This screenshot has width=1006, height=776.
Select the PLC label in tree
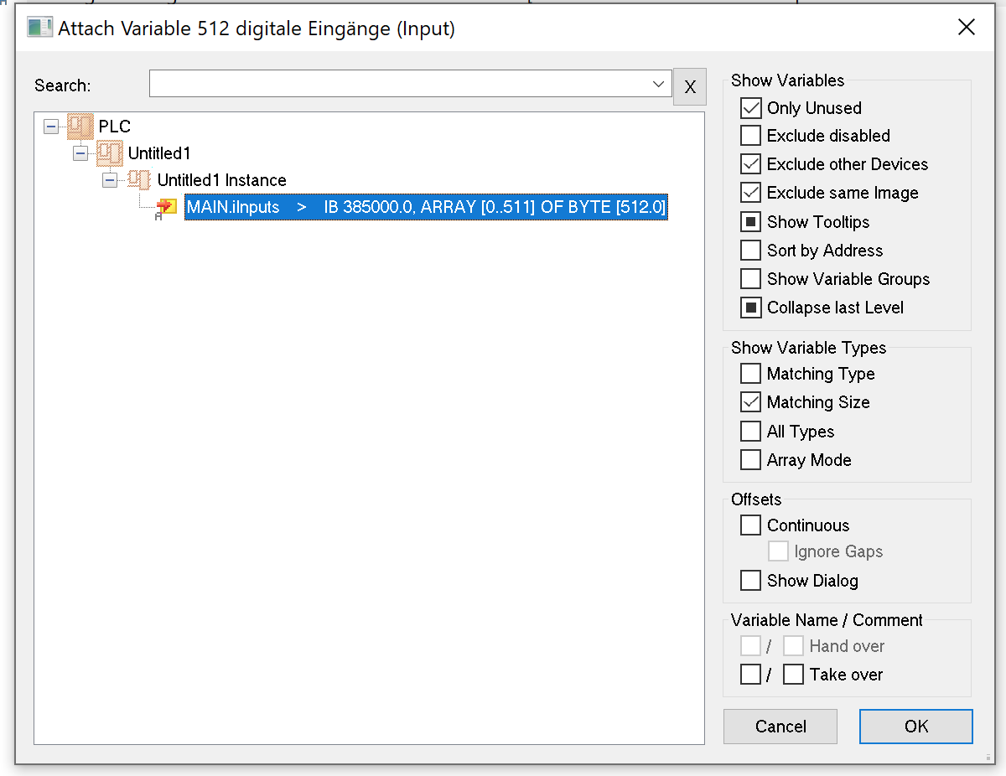click(115, 127)
